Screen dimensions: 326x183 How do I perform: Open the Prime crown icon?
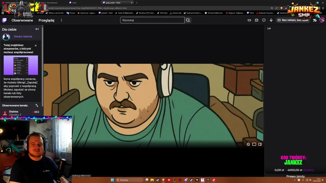[249, 20]
